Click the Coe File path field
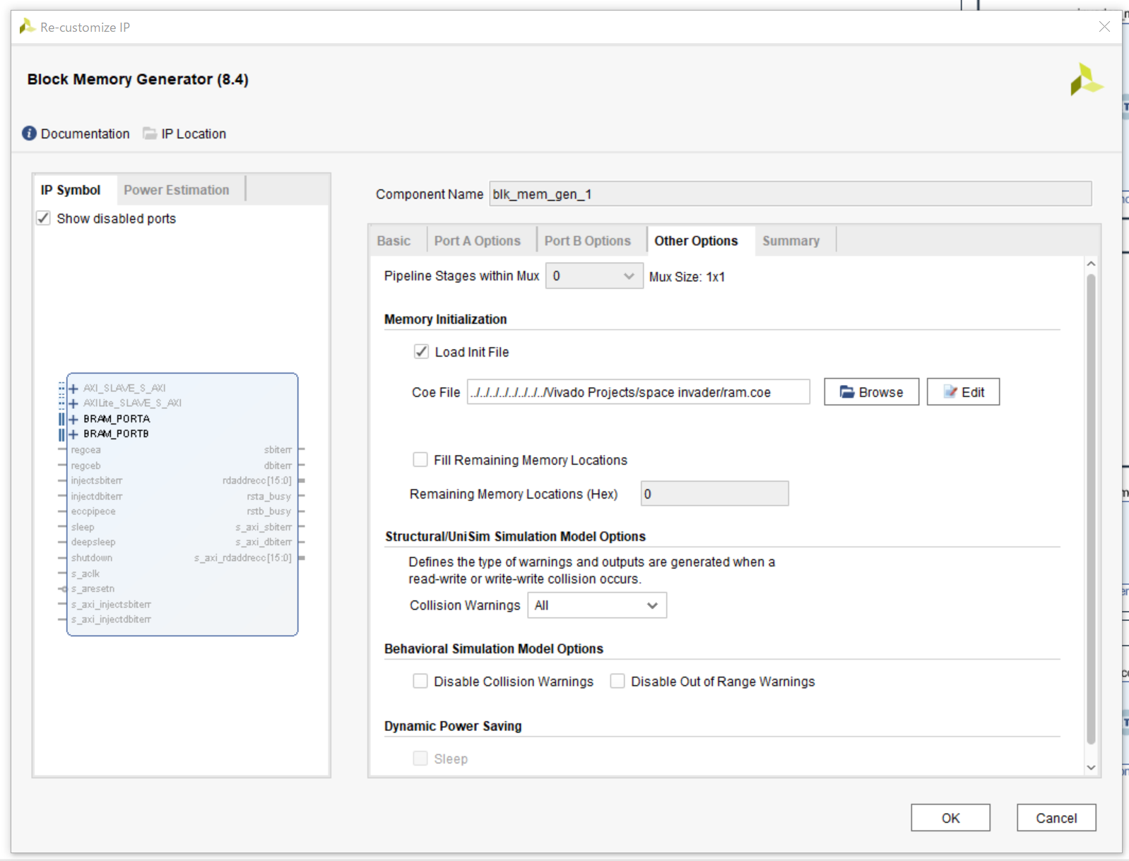Image resolution: width=1129 pixels, height=861 pixels. (x=638, y=392)
